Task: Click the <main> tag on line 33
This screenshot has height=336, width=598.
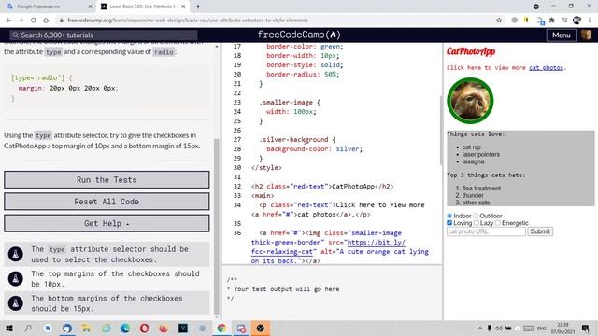Action: coord(263,195)
